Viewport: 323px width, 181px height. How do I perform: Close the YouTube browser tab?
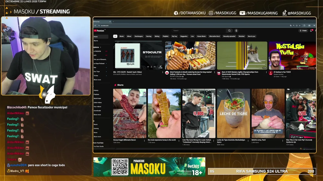click(x=110, y=22)
